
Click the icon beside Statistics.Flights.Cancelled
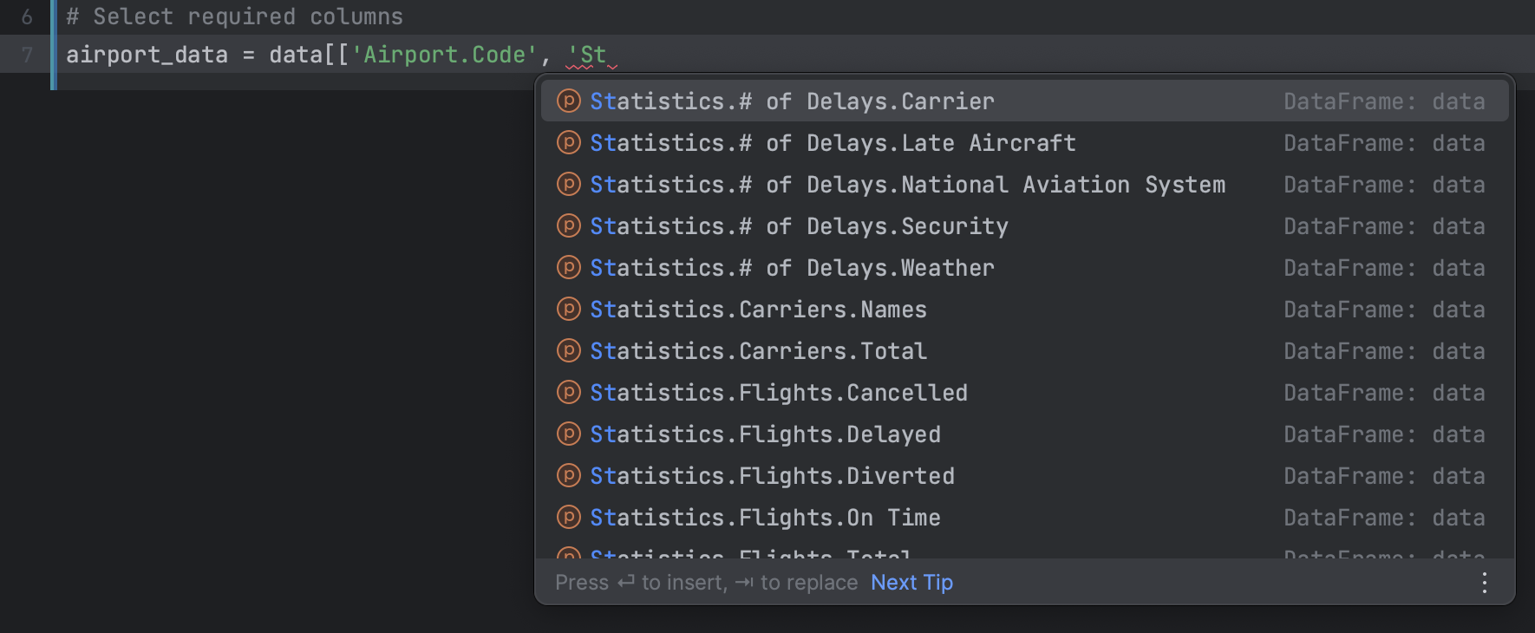[x=568, y=393]
